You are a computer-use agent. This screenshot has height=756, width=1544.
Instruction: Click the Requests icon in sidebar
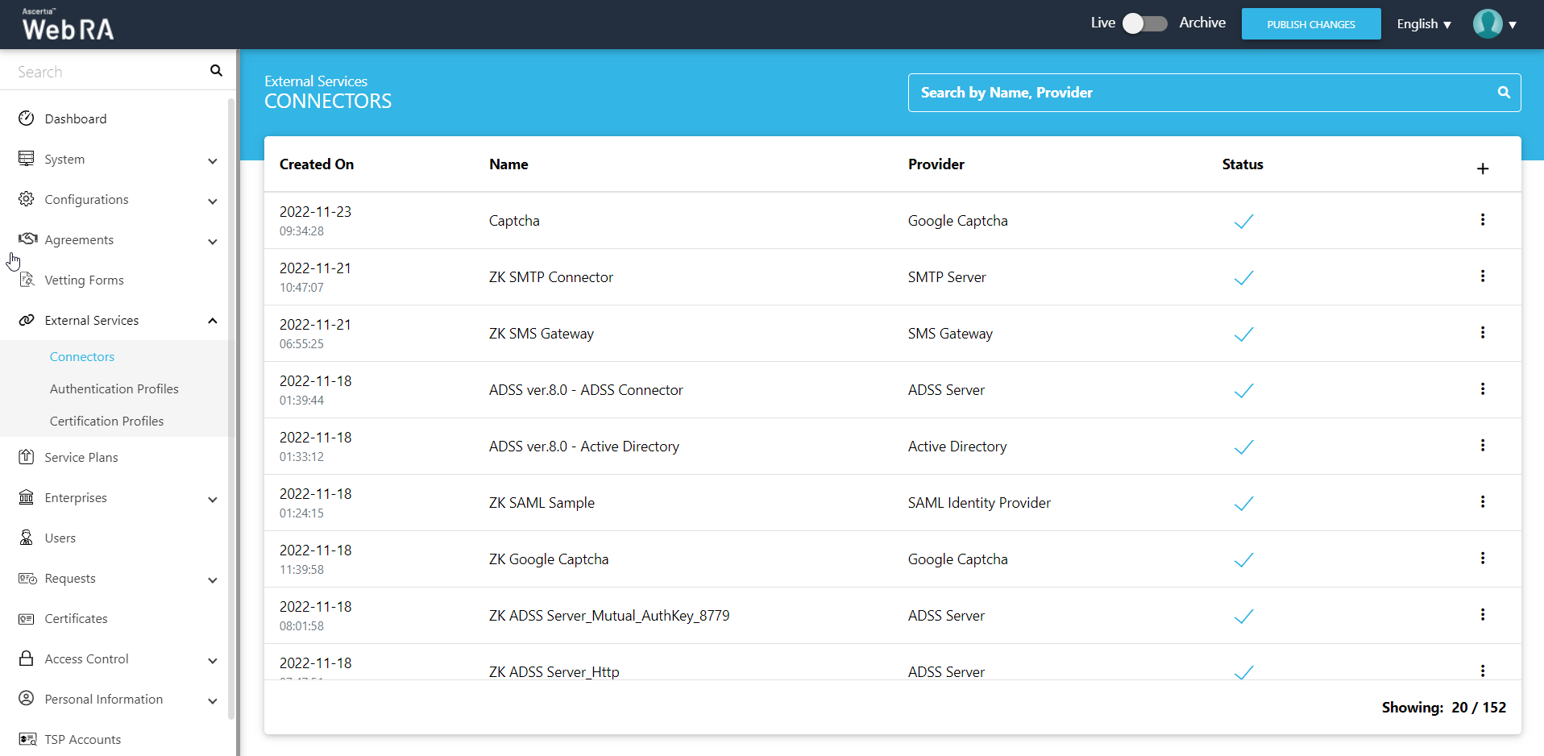(x=27, y=578)
